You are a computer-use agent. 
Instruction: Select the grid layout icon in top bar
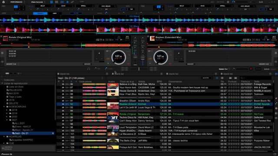[56, 2]
